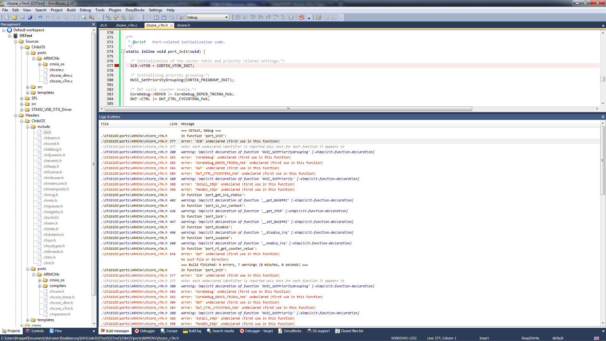Click the Cut scissors icon

[x=58, y=17]
